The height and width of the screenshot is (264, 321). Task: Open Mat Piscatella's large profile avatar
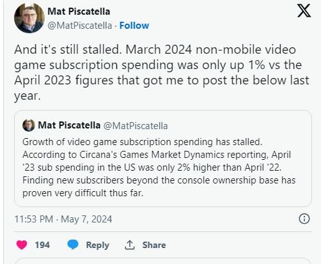pyautogui.click(x=29, y=18)
